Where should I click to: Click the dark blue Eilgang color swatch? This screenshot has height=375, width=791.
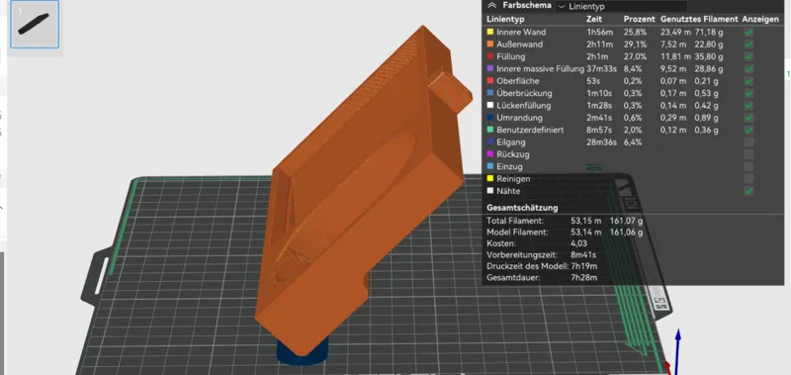click(489, 142)
